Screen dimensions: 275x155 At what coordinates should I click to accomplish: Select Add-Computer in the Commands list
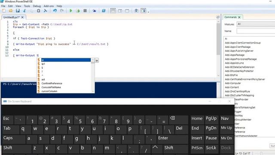coord(233,83)
